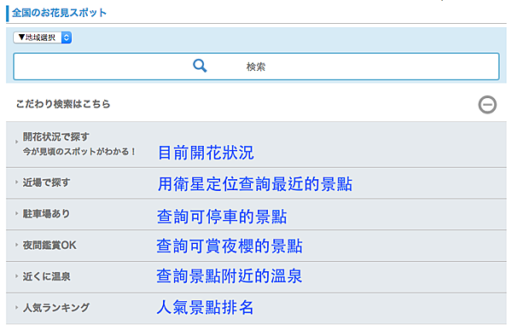512x336 pixels.
Task: Click the 検索 search button
Action: point(256,67)
